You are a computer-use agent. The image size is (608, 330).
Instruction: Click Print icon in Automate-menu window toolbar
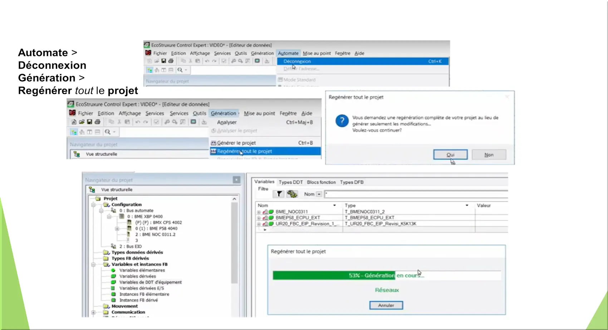coord(171,61)
